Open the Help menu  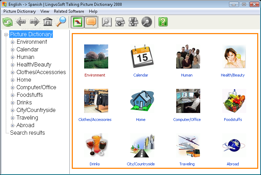(x=93, y=11)
